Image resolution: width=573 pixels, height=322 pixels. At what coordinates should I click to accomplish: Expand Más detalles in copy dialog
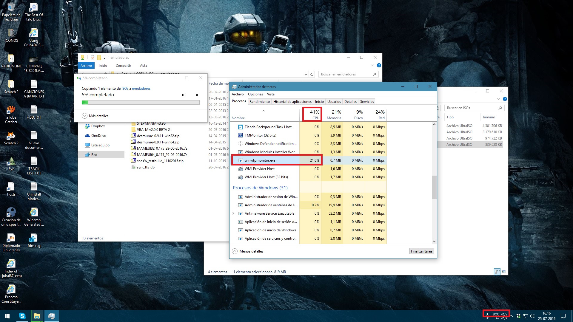95,116
